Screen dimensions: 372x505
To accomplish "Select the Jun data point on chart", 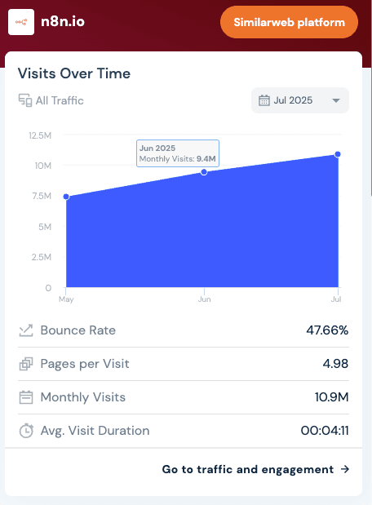I will click(x=204, y=172).
